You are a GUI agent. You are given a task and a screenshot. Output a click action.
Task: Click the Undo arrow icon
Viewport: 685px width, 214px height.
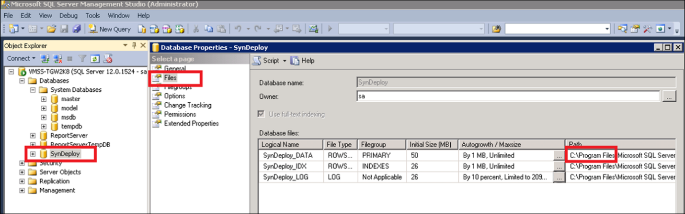pyautogui.click(x=238, y=29)
